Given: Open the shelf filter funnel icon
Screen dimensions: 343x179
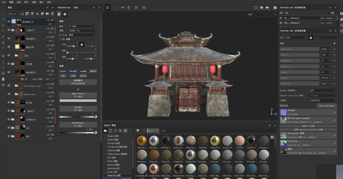Looking at the screenshot, I should [x=138, y=131].
